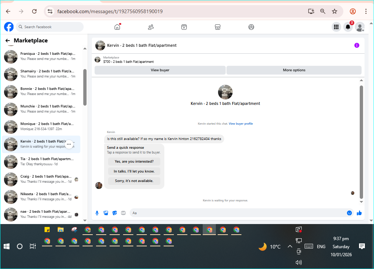Go back using Marketplace back arrow
374x269 pixels.
(8, 41)
